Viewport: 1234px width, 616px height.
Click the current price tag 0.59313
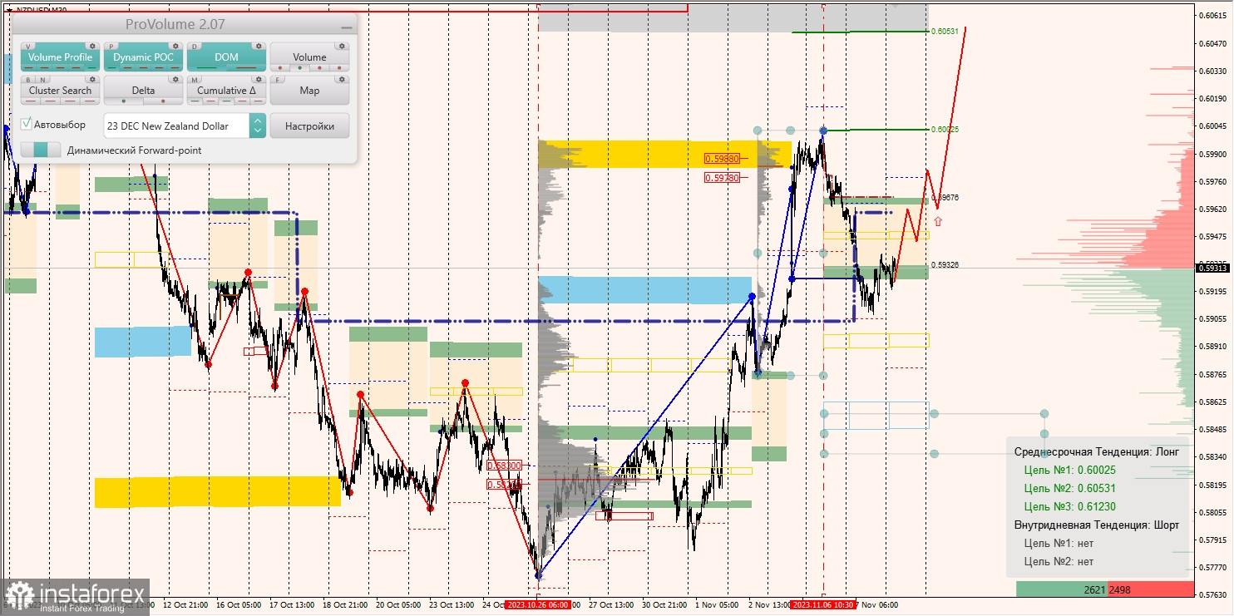pyautogui.click(x=1212, y=268)
